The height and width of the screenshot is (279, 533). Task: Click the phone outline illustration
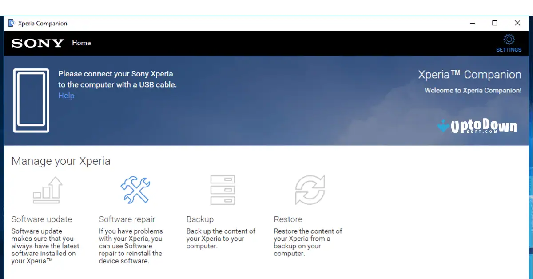[31, 100]
